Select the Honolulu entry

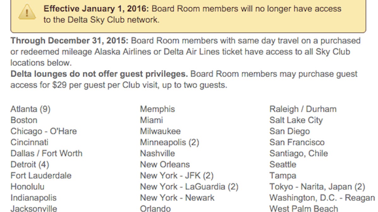click(27, 187)
